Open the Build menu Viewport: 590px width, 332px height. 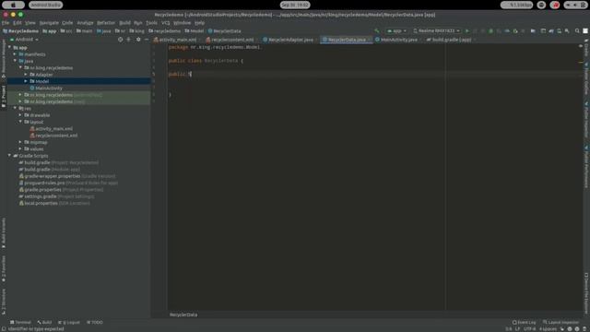(124, 22)
